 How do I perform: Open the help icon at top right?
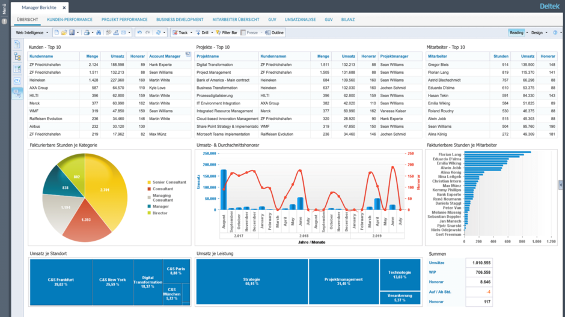pos(555,32)
